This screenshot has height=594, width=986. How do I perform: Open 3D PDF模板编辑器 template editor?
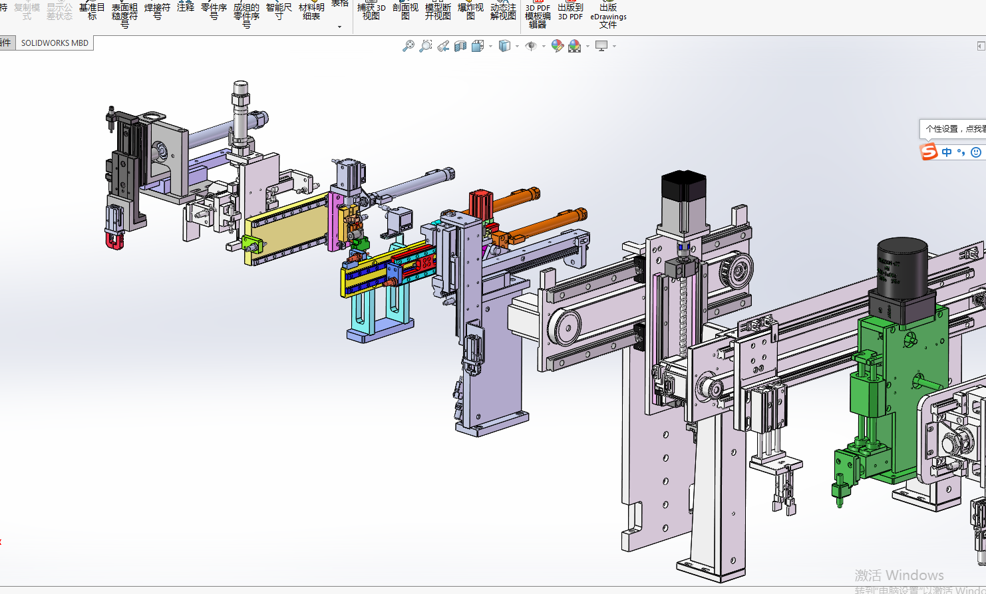(x=538, y=15)
